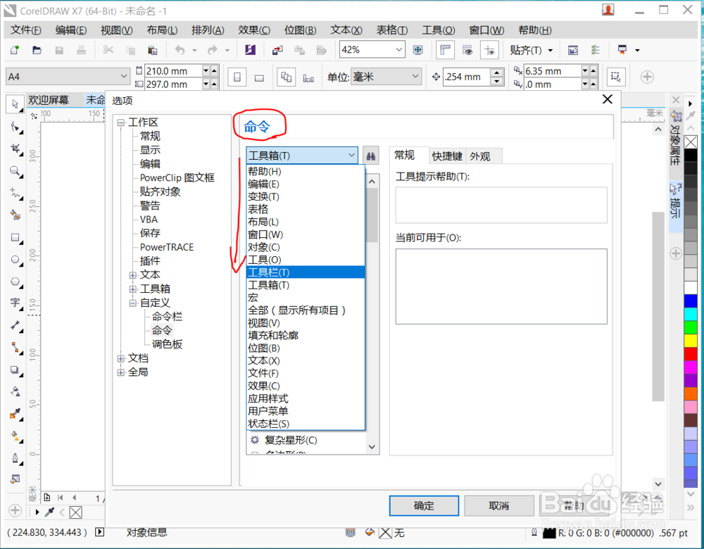Image resolution: width=704 pixels, height=549 pixels.
Task: Choose 工具栏(T) in the dropdown list
Action: pos(306,272)
